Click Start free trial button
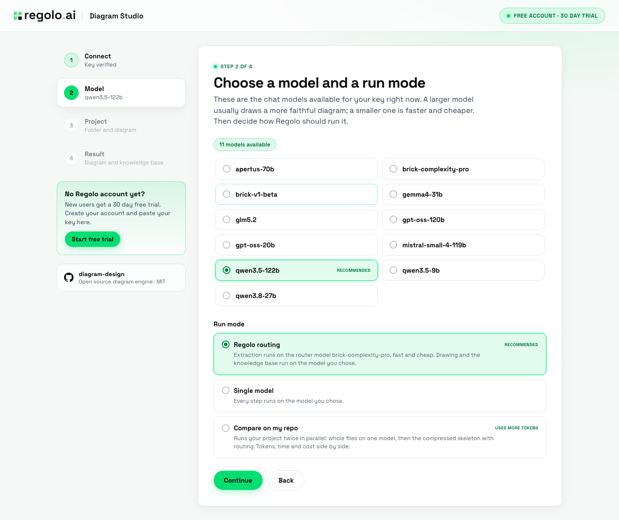 click(x=92, y=239)
